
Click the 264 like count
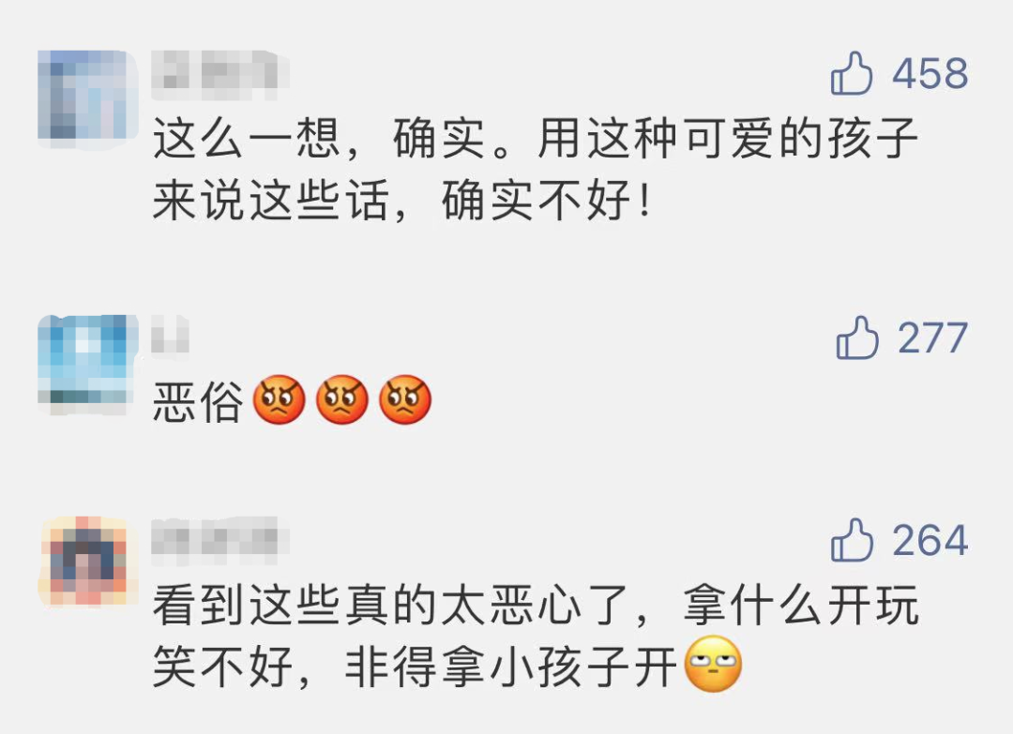click(930, 540)
